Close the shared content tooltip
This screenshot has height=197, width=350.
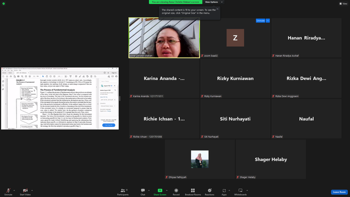pos(218,9)
